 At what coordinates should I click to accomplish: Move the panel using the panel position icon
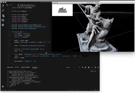pos(95,67)
